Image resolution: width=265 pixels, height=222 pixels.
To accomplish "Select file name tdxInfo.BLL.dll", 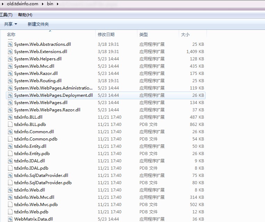I will (x=28, y=117).
